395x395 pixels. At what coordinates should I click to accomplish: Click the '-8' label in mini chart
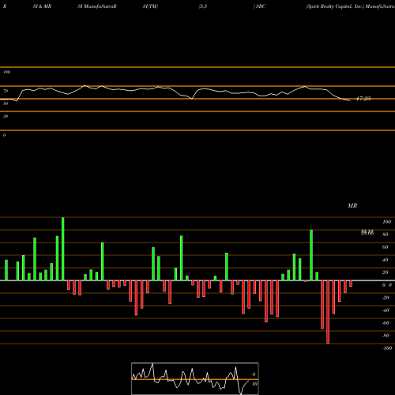tap(254, 374)
